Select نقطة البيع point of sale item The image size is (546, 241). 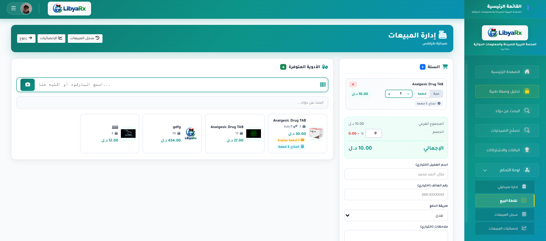click(504, 201)
